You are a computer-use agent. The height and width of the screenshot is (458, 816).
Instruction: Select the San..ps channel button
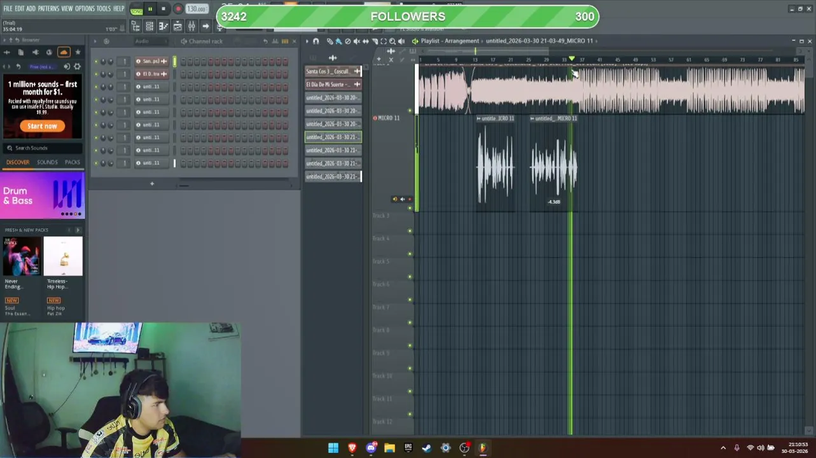[151, 62]
